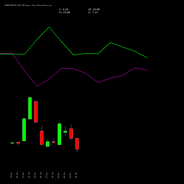Click the small green candle for 19 Nov
This screenshot has width=184, height=184.
[12, 143]
